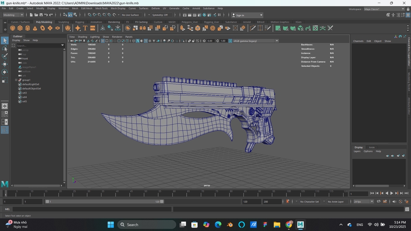Open the Script Editor icon
This screenshot has width=411, height=231.
tap(407, 209)
